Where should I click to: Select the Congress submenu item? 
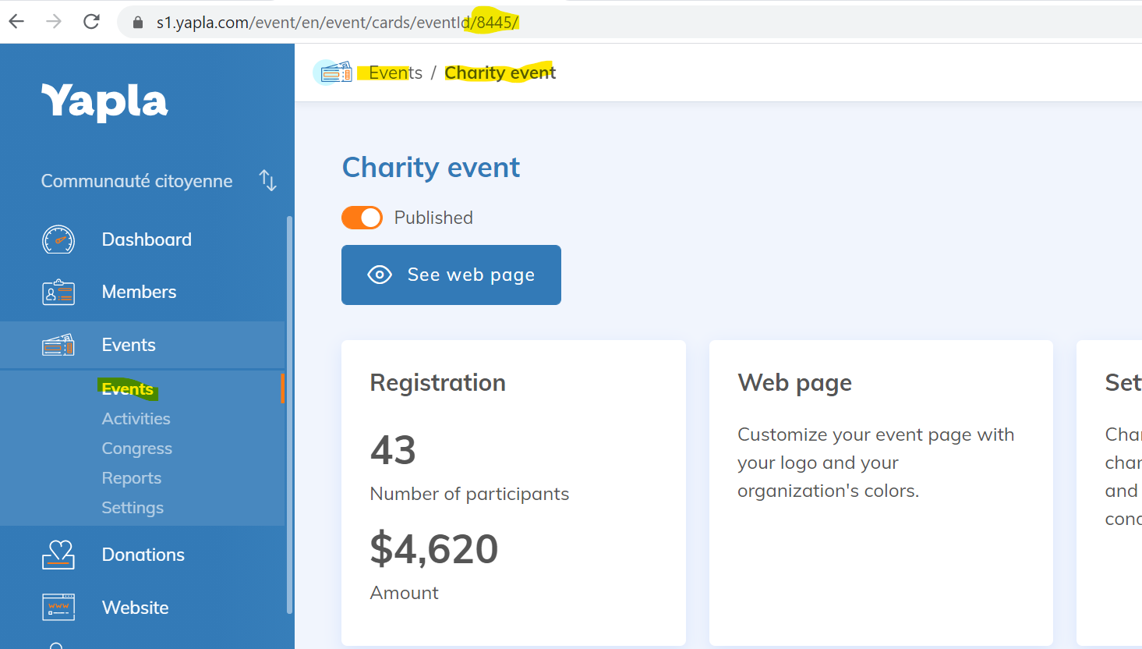point(136,449)
